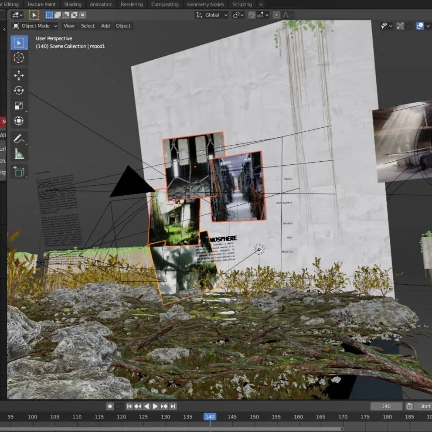Pick the Annotate pencil tool
The image size is (432, 432).
(x=19, y=139)
